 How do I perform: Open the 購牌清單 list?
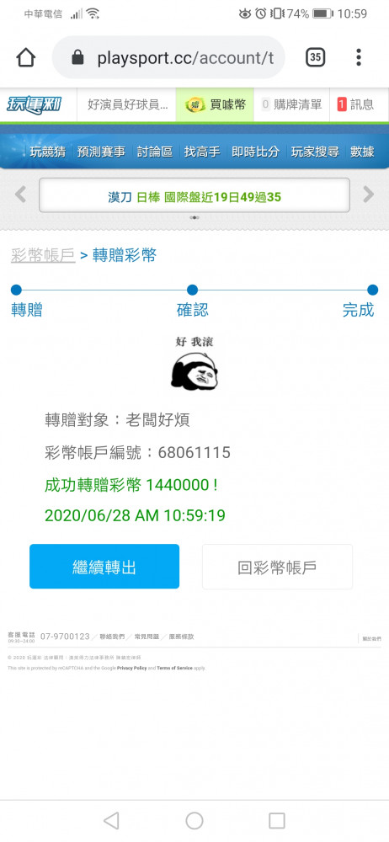[x=291, y=104]
